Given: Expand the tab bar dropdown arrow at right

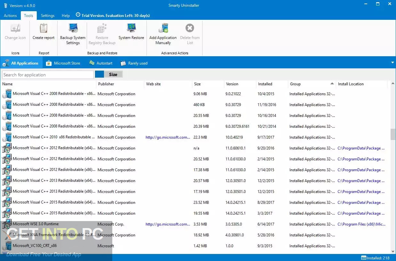Looking at the screenshot, I should click(x=392, y=63).
